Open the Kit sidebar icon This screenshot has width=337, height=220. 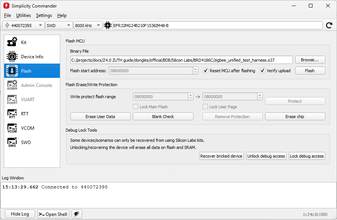pyautogui.click(x=12, y=42)
